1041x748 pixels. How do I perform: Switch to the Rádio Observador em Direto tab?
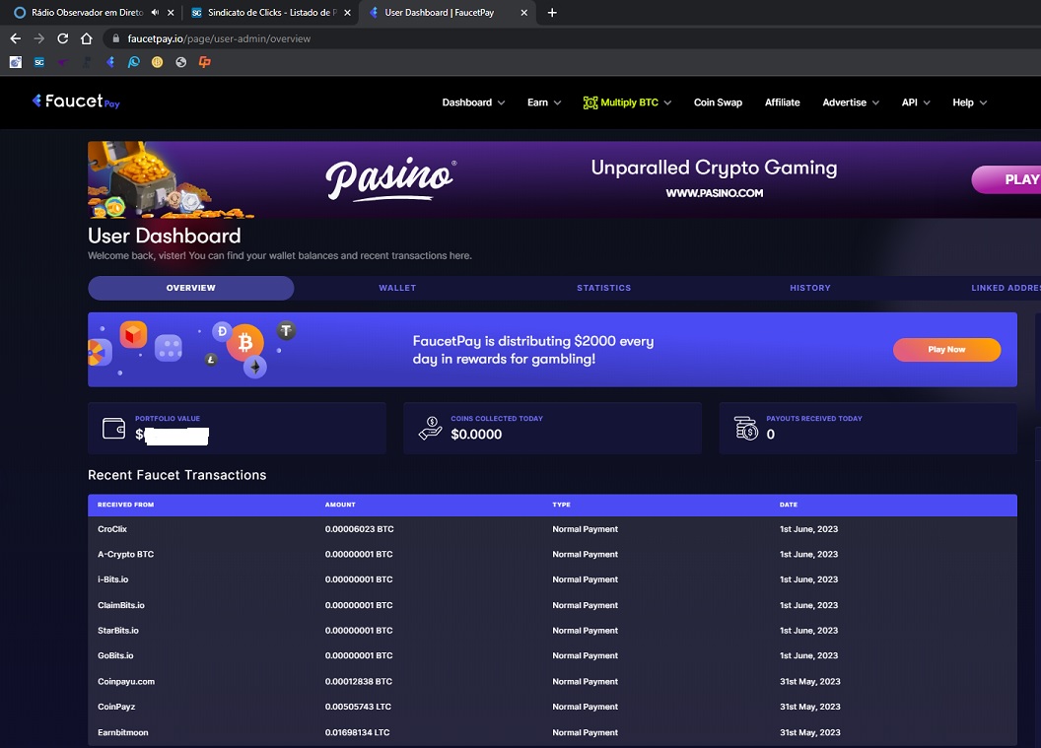tap(87, 12)
